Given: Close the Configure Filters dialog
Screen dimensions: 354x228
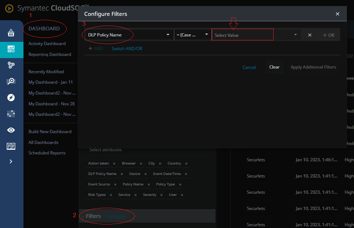Looking at the screenshot, I should pos(337,14).
